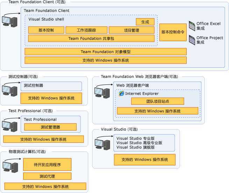Screen dimensions: 229x193
Task: Click Windows 操作系统 bar under Internet Explorer
Action: click(x=158, y=111)
